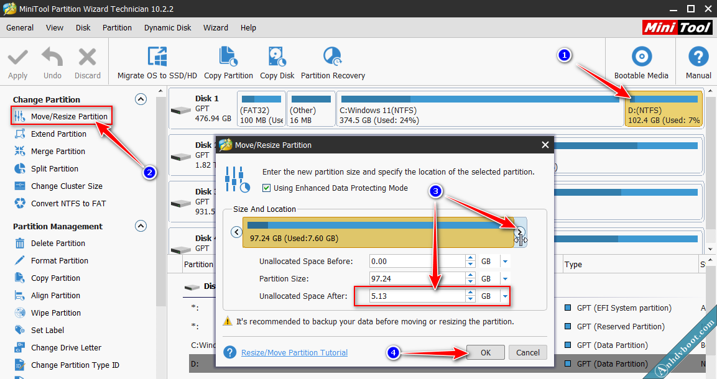Select Change Drive Letter action
The height and width of the screenshot is (379, 717).
pos(58,347)
